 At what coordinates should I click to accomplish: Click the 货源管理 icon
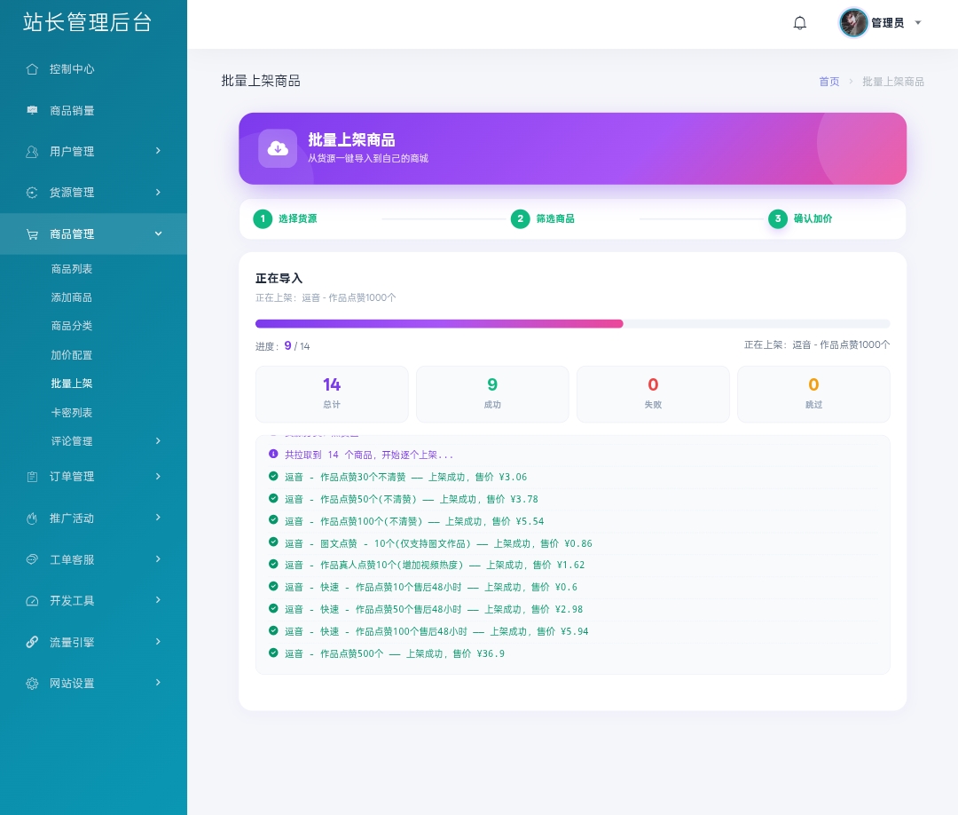click(33, 193)
